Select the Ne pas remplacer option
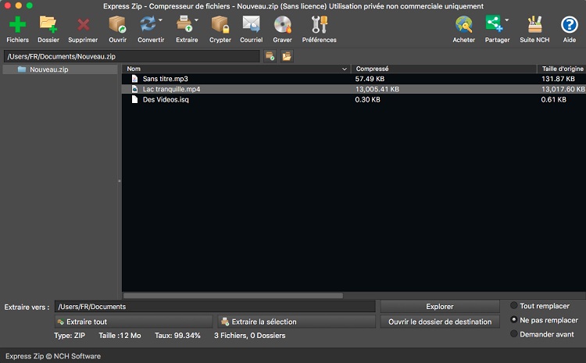The width and height of the screenshot is (586, 363). point(513,320)
